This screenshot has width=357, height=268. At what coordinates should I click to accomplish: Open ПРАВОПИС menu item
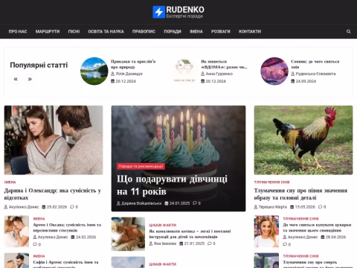coord(144,31)
